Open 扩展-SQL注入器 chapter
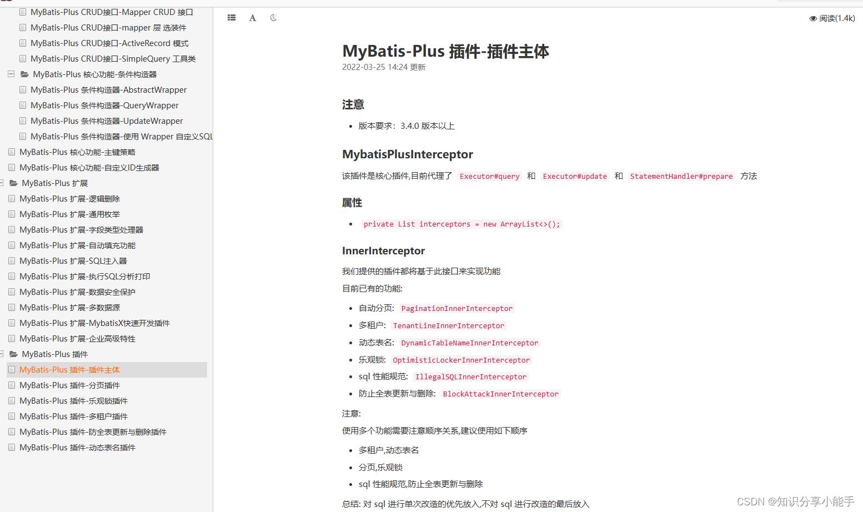Screen dimensions: 863x512 tap(73, 260)
